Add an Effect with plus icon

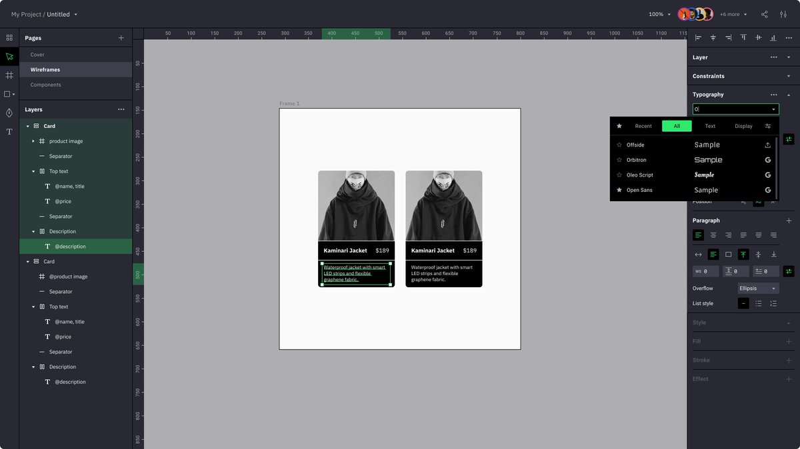(x=789, y=379)
